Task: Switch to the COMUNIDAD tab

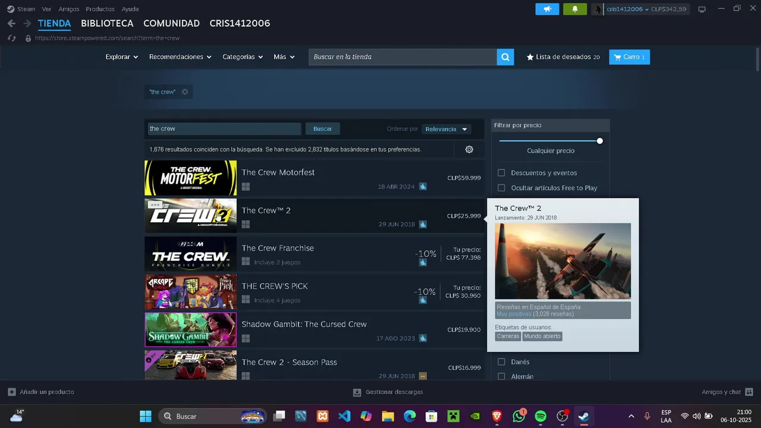Action: click(x=171, y=23)
